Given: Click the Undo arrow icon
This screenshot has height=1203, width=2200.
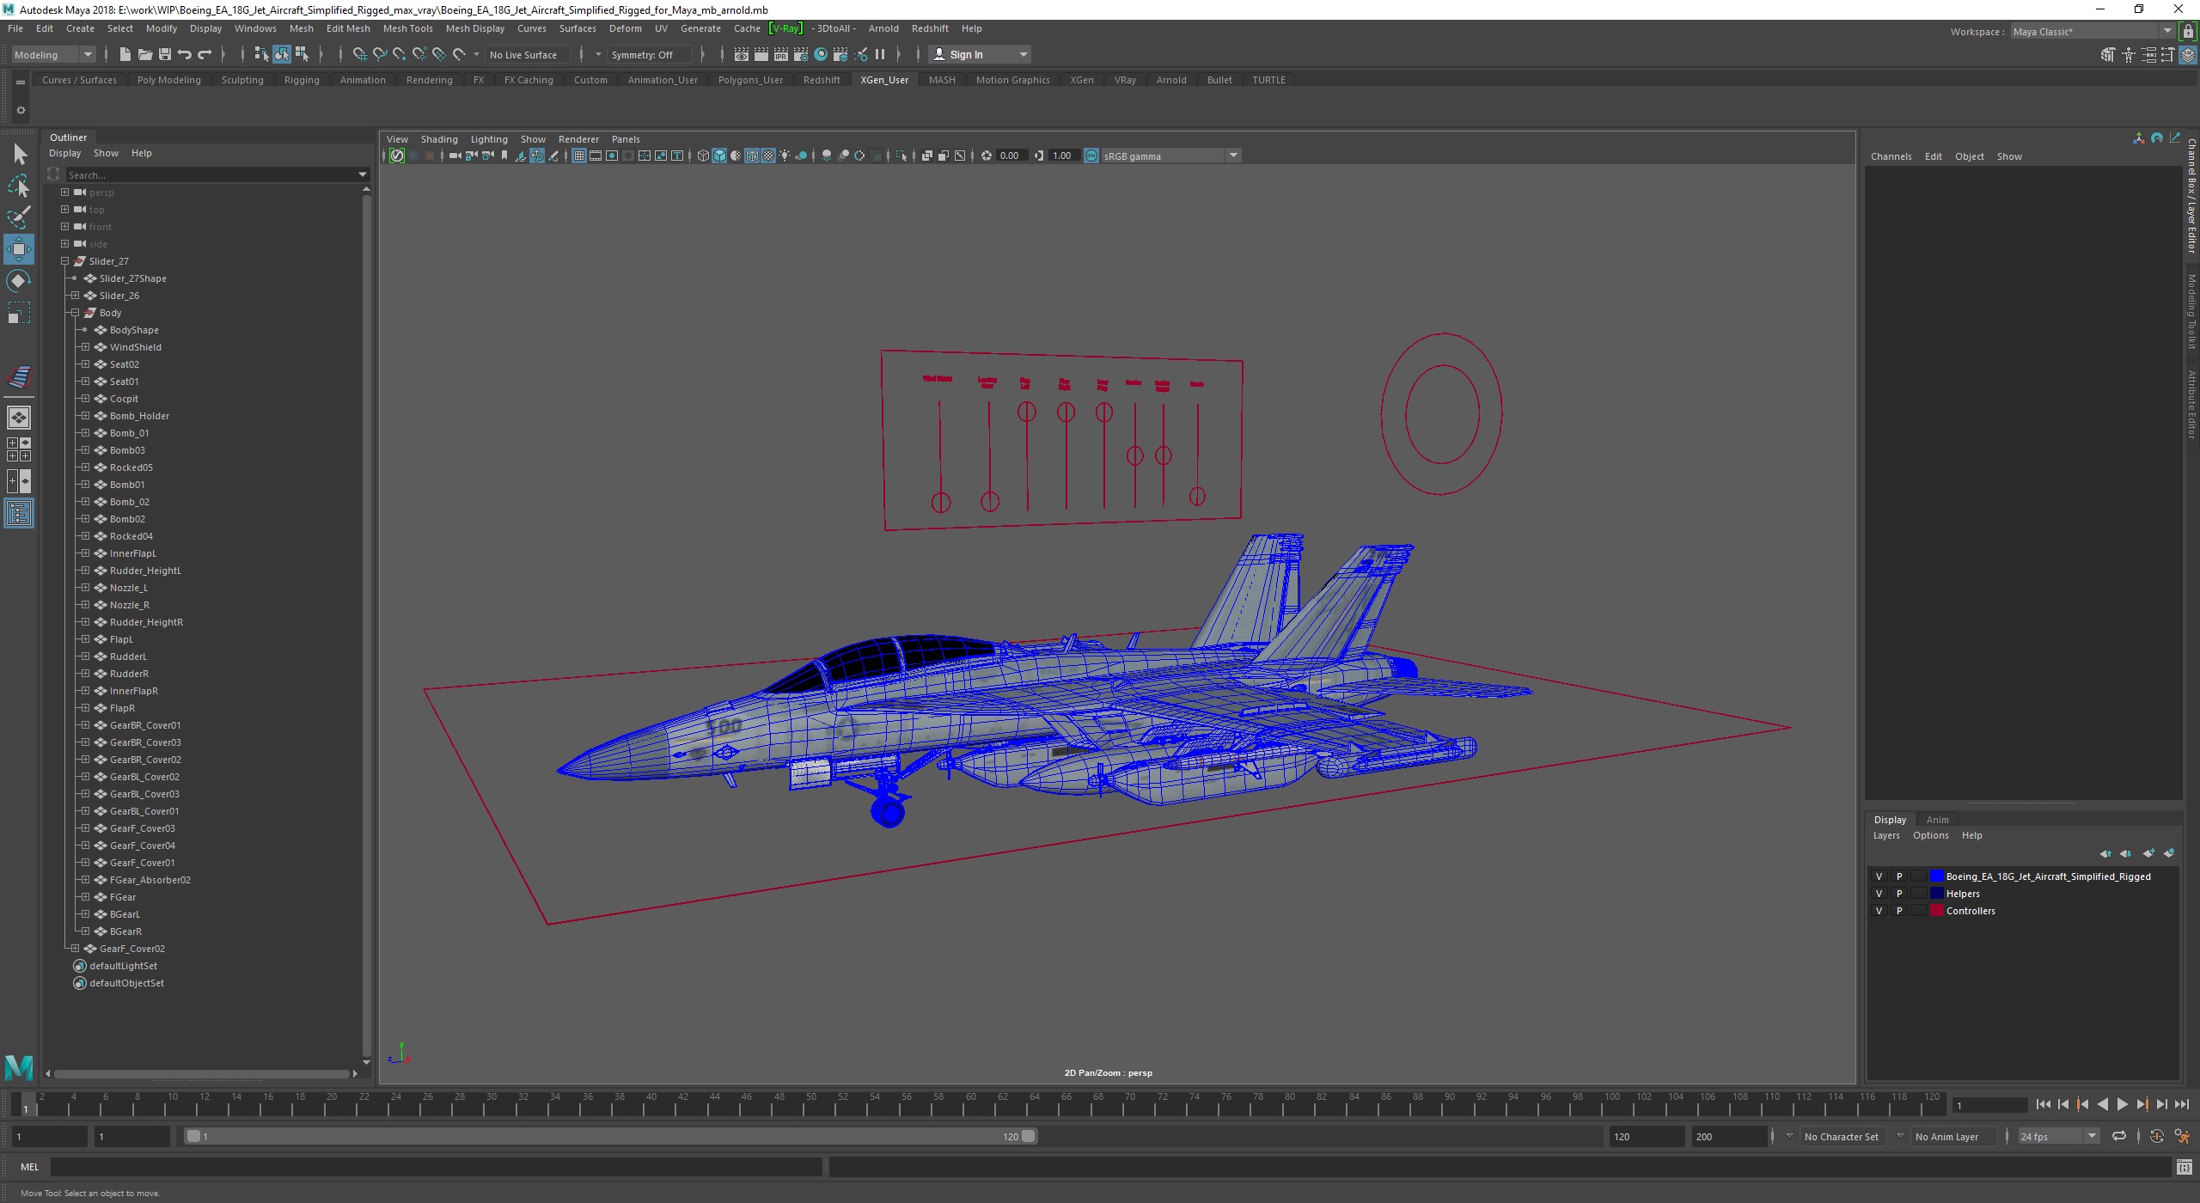Looking at the screenshot, I should 185,54.
